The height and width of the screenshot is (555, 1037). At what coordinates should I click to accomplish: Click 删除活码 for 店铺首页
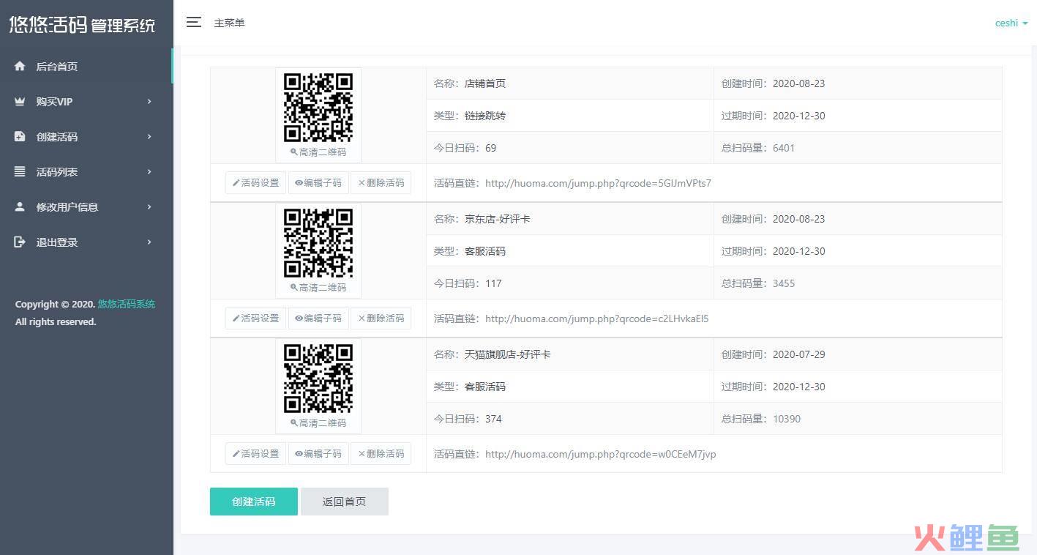coord(381,183)
